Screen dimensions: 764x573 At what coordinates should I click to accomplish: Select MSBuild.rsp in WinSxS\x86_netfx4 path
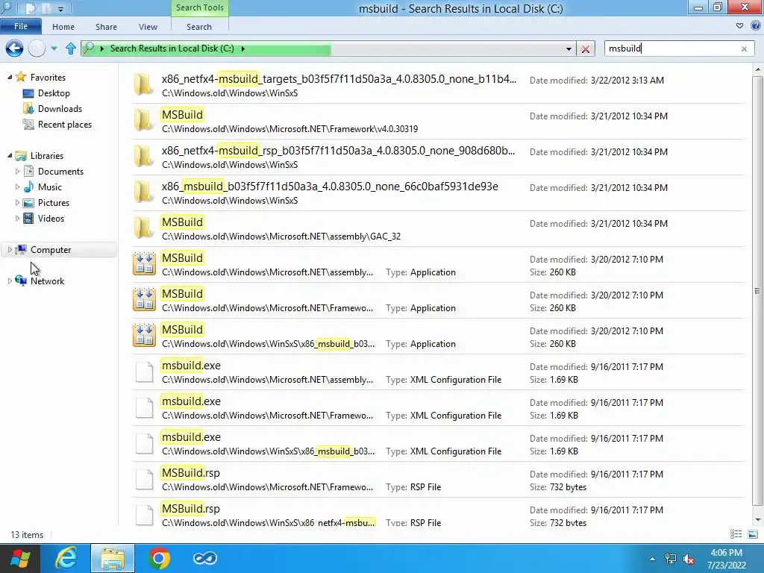439,513
